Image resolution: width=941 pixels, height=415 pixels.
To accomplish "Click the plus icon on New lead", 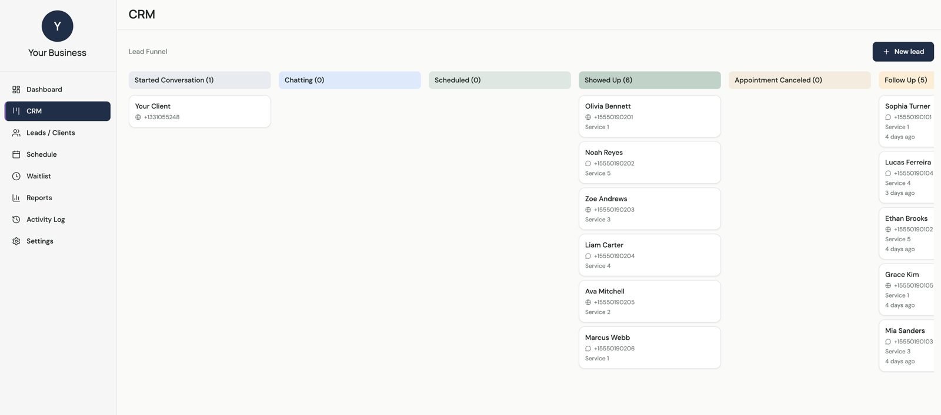I will point(886,52).
